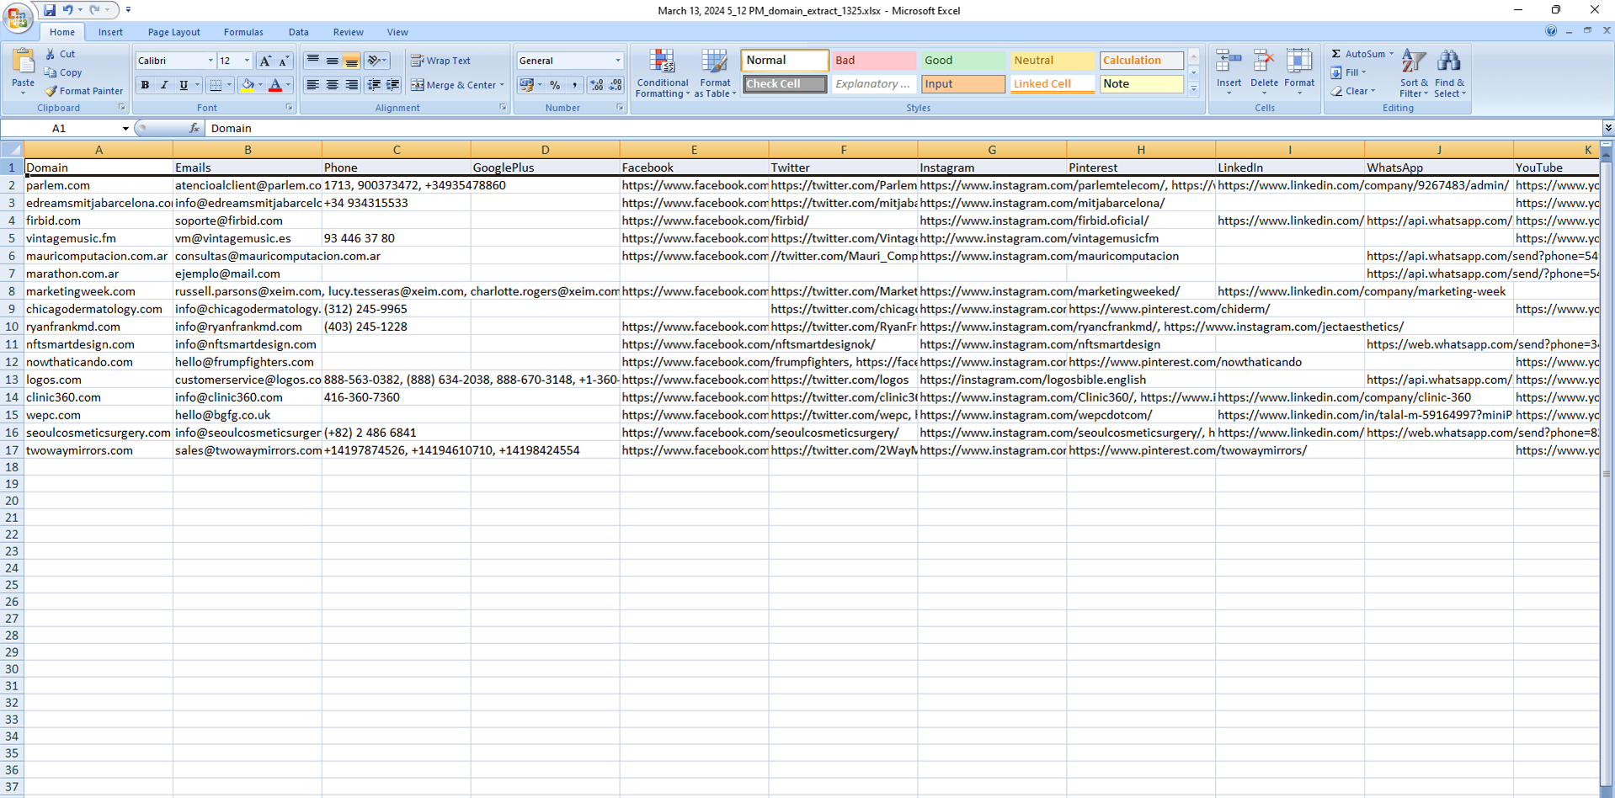Increase font size with Grow Font
Image resolution: width=1615 pixels, height=798 pixels.
pyautogui.click(x=265, y=61)
